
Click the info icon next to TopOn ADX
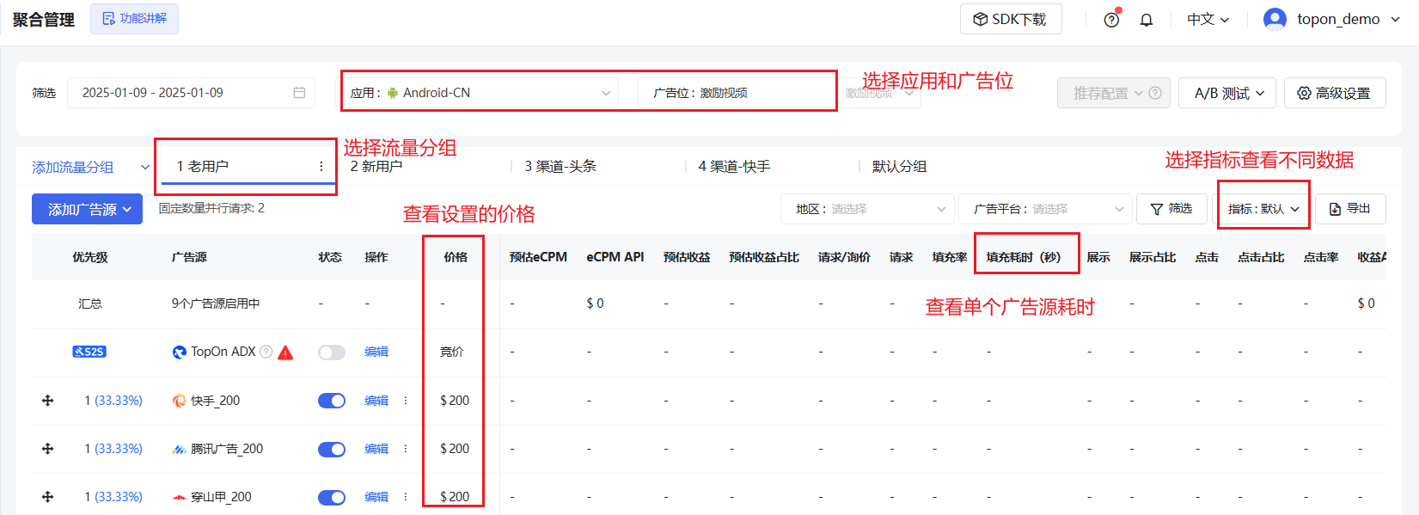coord(266,352)
